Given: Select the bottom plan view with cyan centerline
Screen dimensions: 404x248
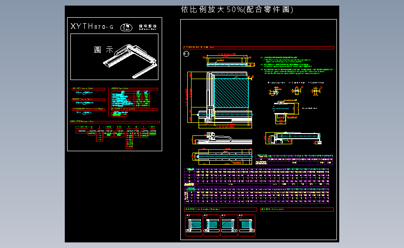Looking at the screenshot, I should (222, 156).
